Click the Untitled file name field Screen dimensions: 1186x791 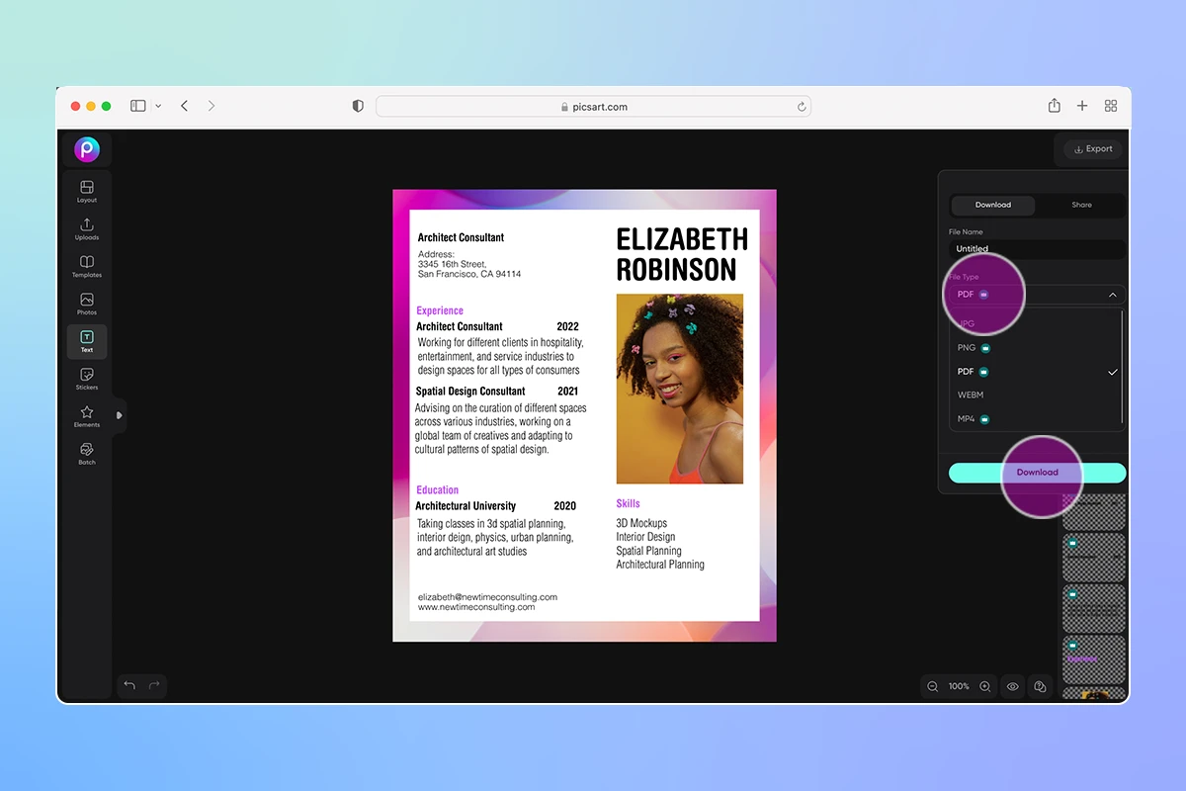tap(1037, 248)
